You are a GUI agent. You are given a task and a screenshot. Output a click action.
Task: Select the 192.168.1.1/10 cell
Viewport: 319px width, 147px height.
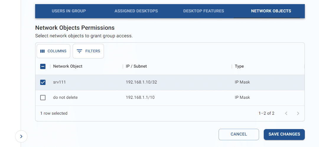click(140, 97)
